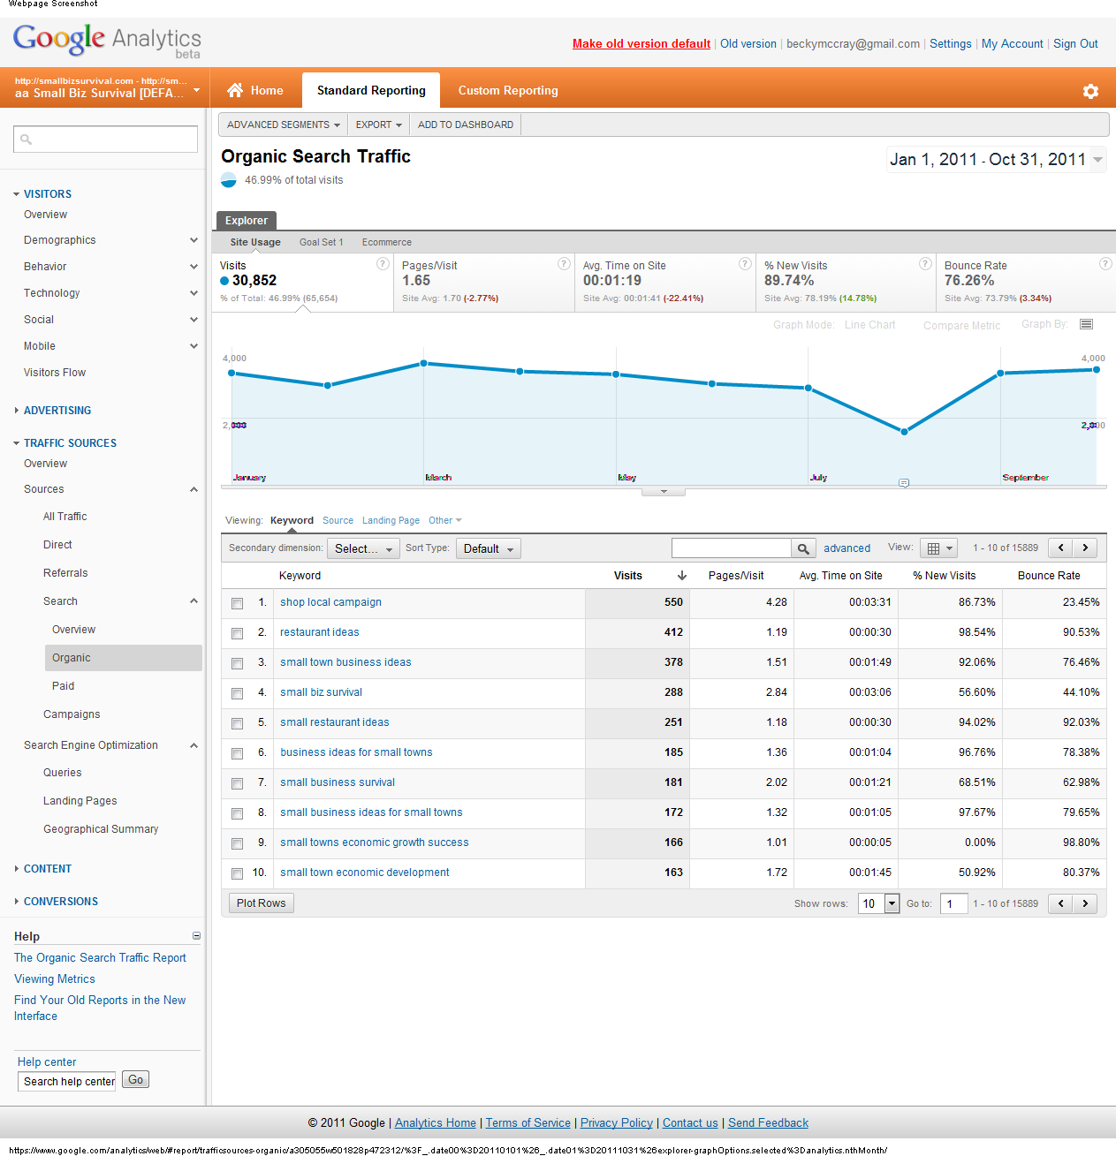Open the date range picker
1116x1156 pixels.
[x=996, y=160]
